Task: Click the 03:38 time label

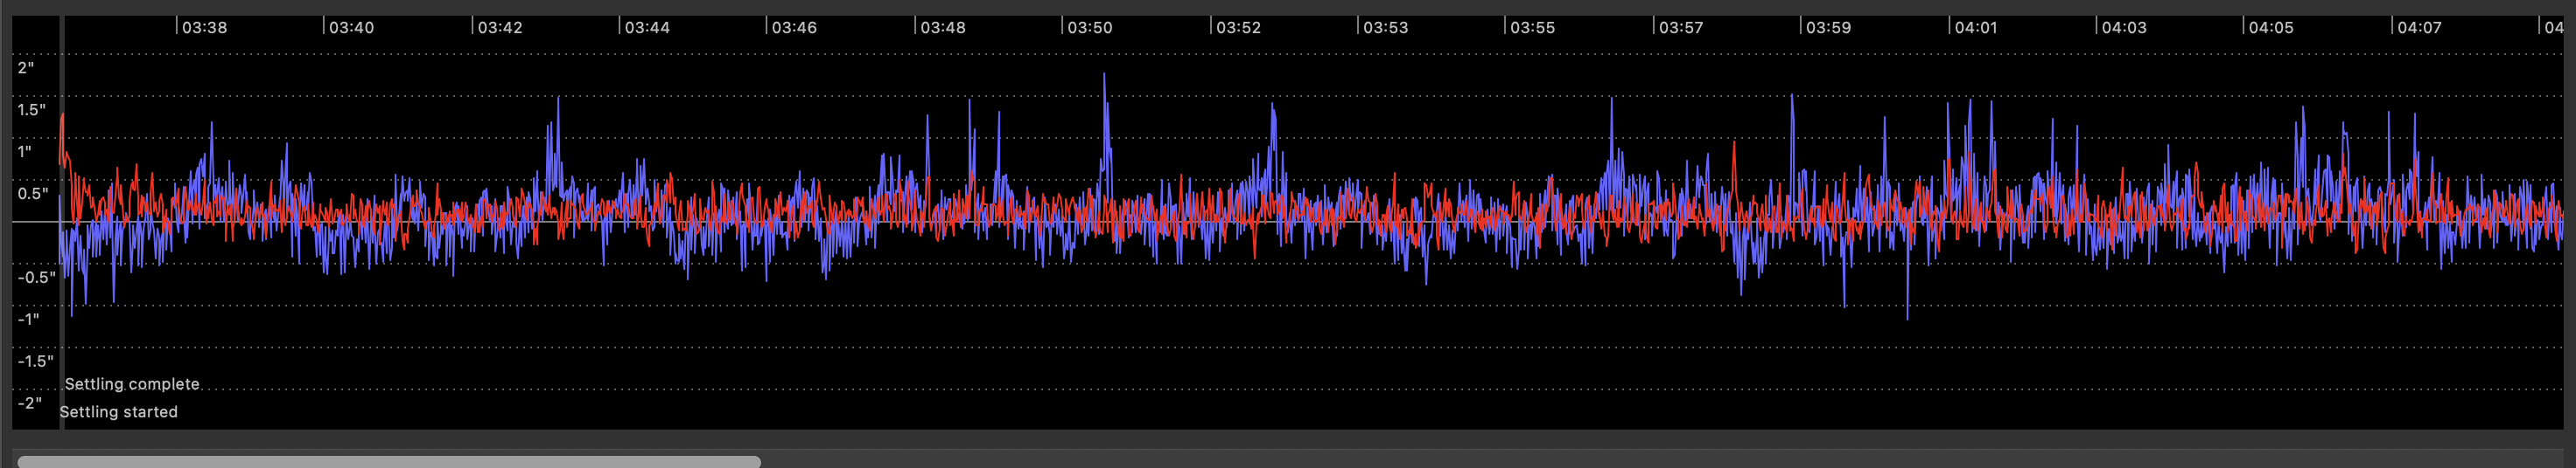Action: [x=205, y=28]
